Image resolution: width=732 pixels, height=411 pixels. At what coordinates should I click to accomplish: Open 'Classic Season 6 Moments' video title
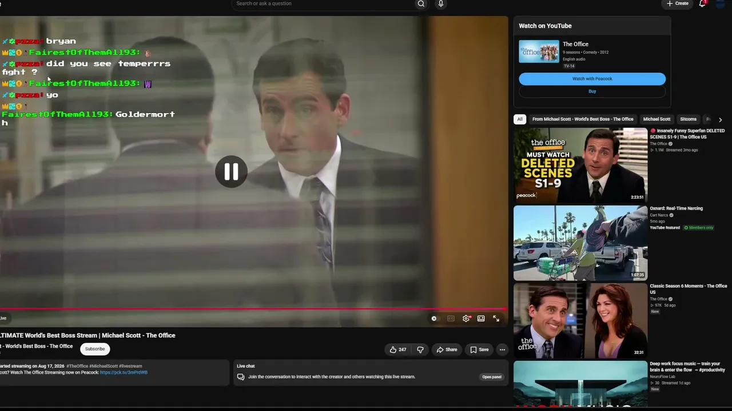689,289
